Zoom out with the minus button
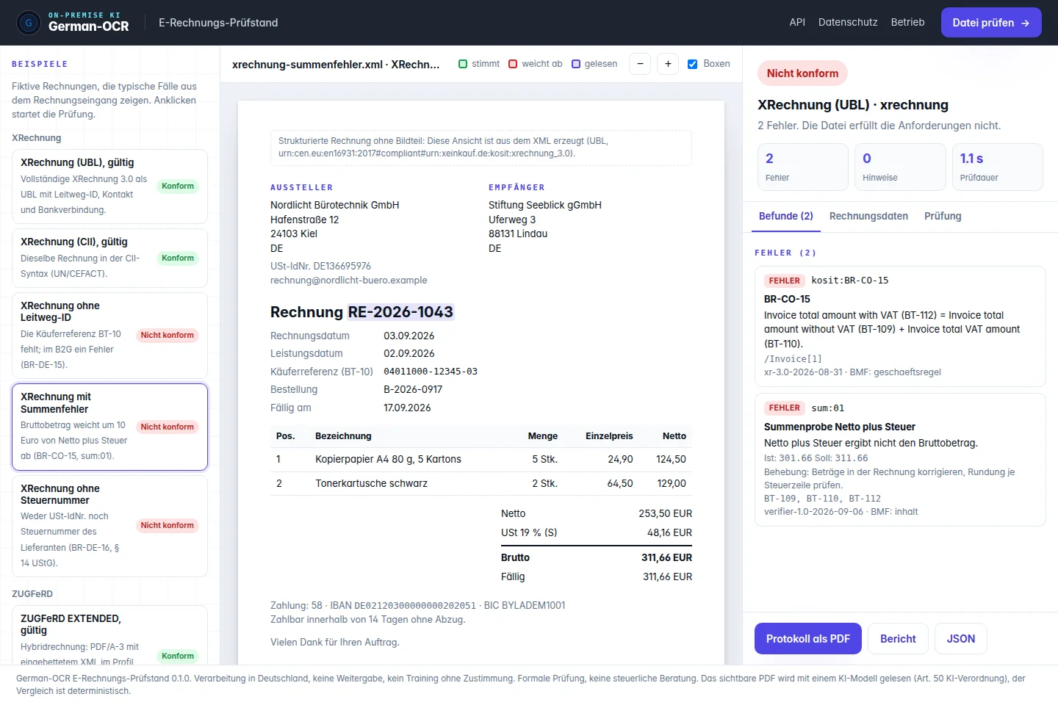This screenshot has width=1058, height=705. pyautogui.click(x=640, y=64)
